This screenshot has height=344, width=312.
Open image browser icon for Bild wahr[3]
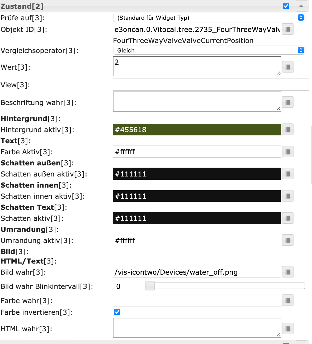pyautogui.click(x=288, y=272)
